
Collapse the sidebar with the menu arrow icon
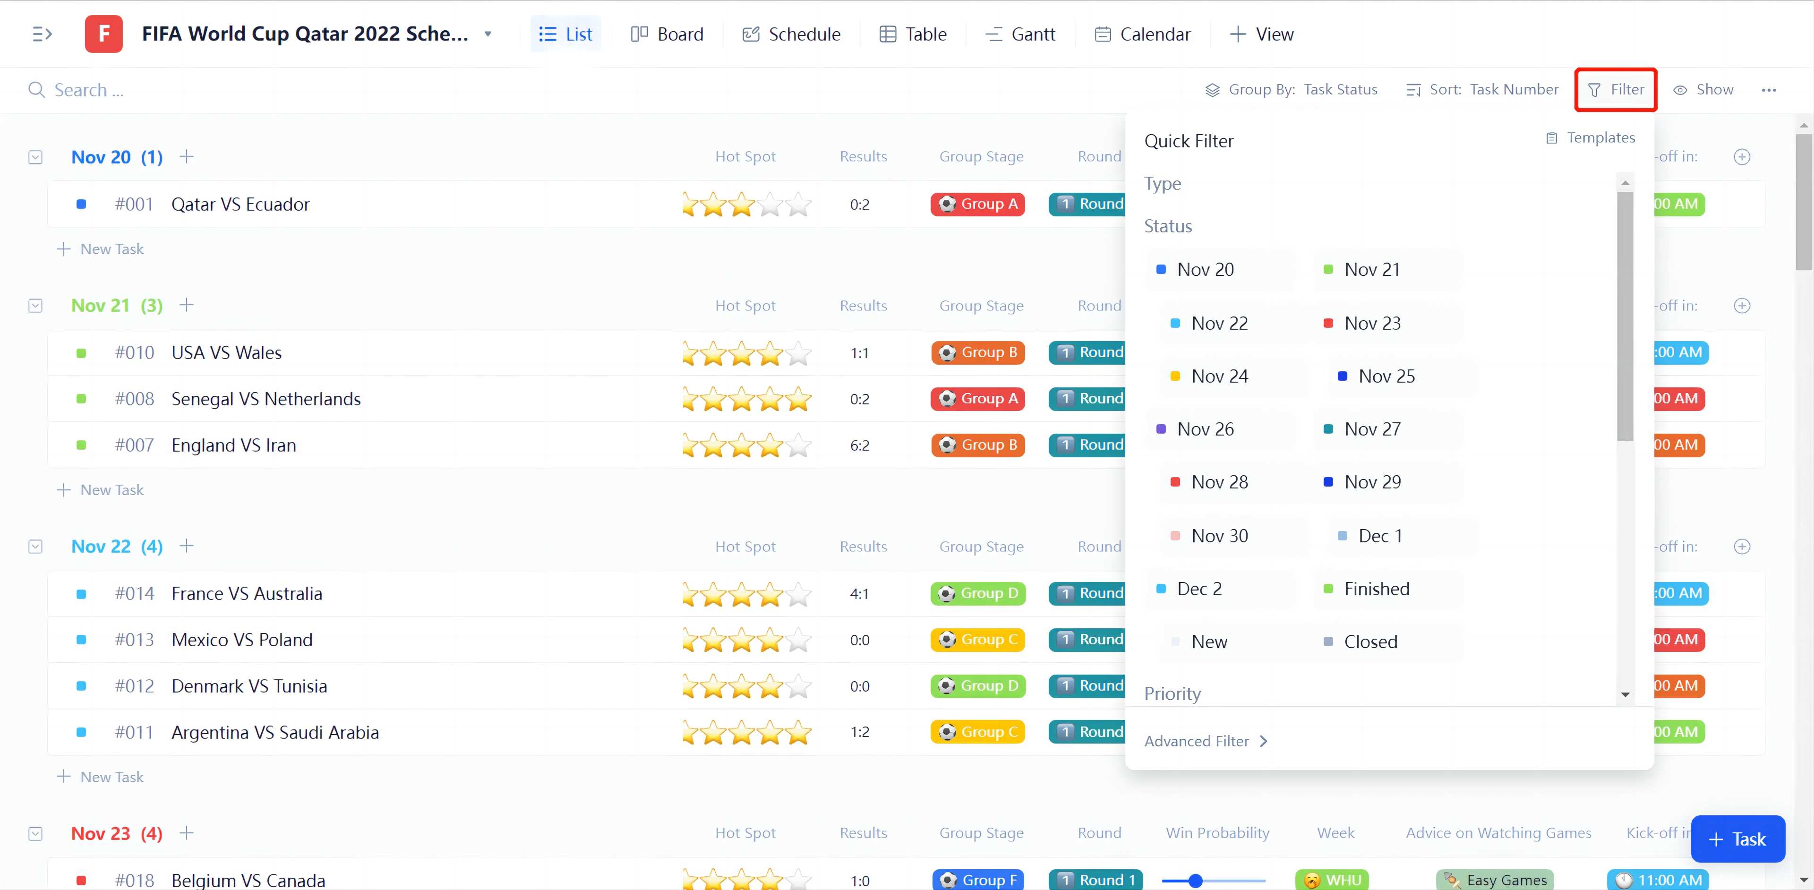coord(42,34)
